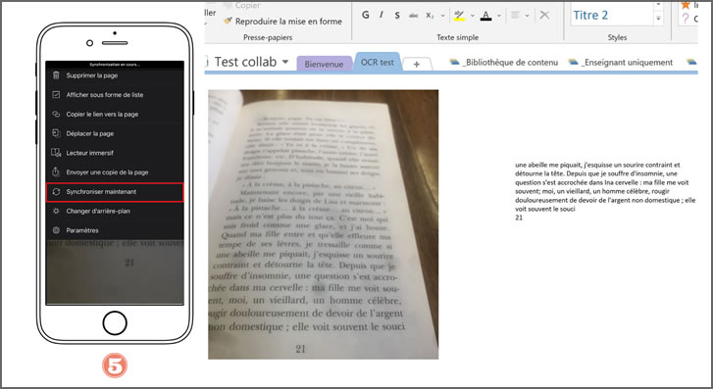This screenshot has height=389, width=713.
Task: Open the paragraph alignment dropdown arrow
Action: click(527, 16)
